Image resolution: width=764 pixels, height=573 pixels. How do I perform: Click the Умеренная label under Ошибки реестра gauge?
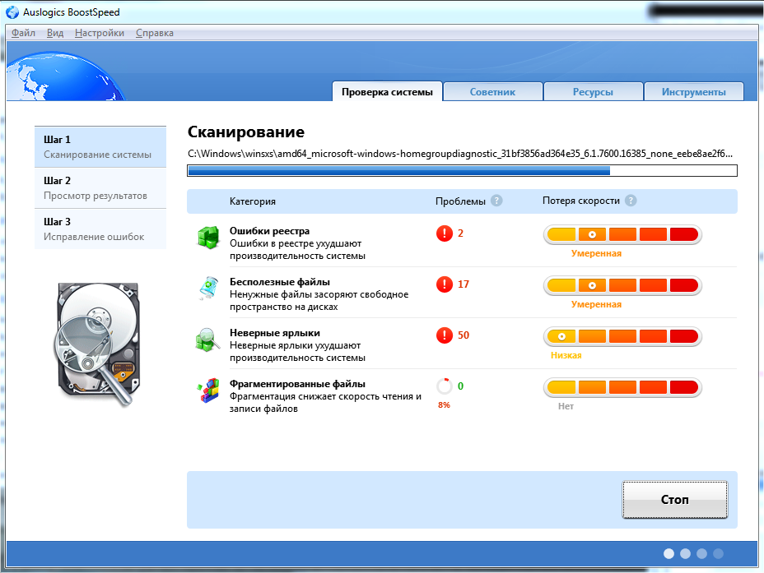(596, 253)
